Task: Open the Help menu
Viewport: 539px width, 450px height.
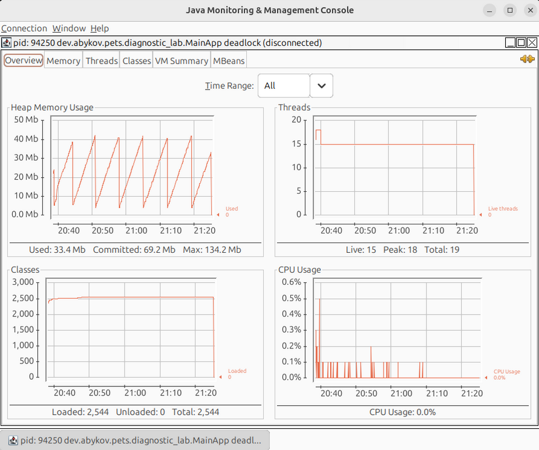Action: pos(100,28)
